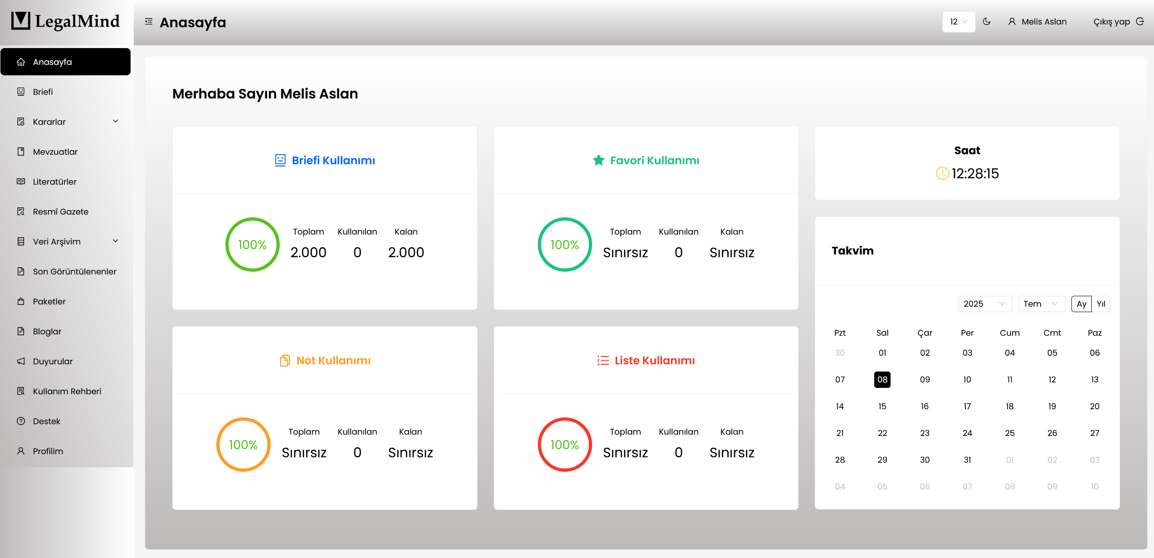Click the Çıkış yap link
The width and height of the screenshot is (1154, 558).
[1111, 21]
